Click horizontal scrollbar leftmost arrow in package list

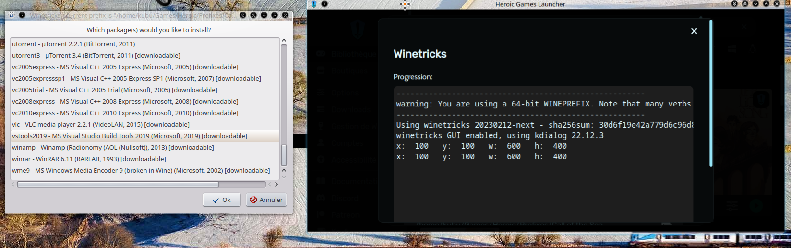coord(13,184)
